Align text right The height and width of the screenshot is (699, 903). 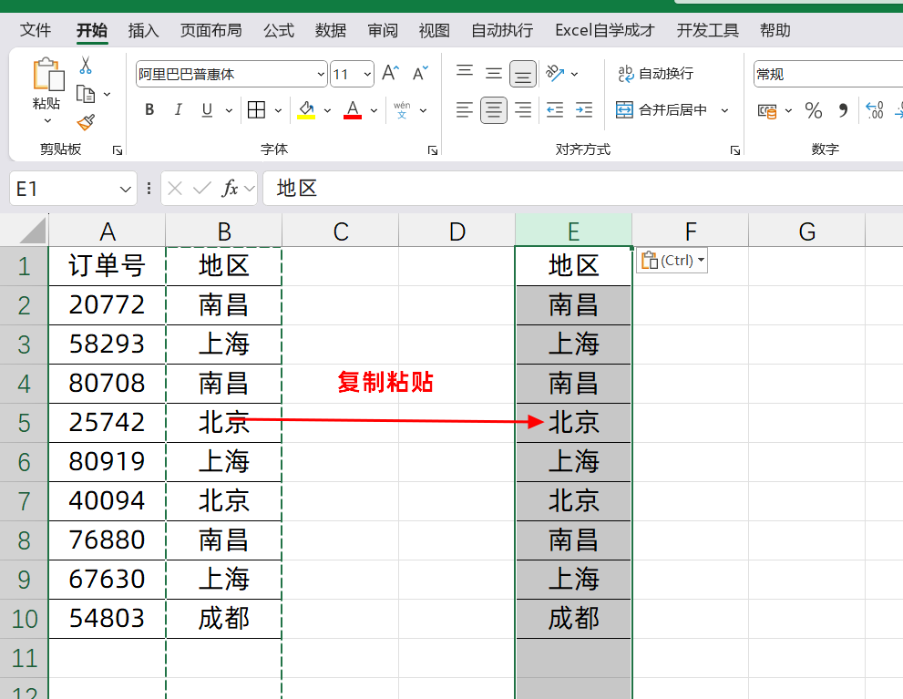(523, 109)
